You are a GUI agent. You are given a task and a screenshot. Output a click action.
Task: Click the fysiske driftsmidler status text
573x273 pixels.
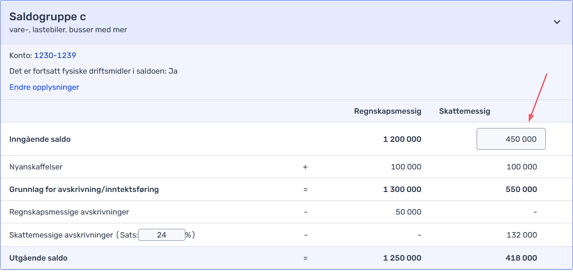point(93,71)
